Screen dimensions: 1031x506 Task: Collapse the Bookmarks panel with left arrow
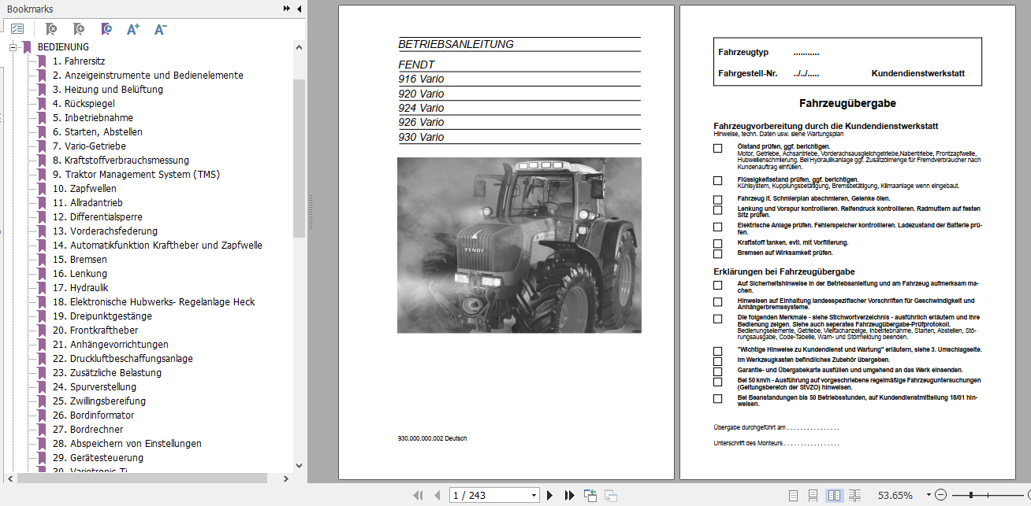click(x=299, y=9)
